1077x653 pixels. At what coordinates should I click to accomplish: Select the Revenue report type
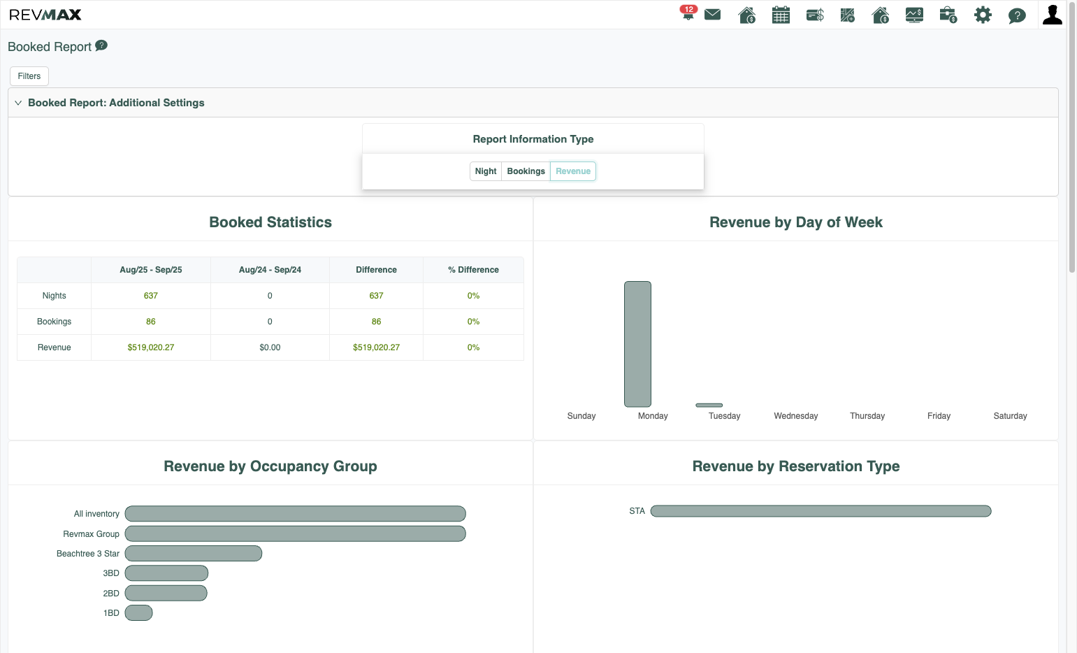(x=573, y=171)
